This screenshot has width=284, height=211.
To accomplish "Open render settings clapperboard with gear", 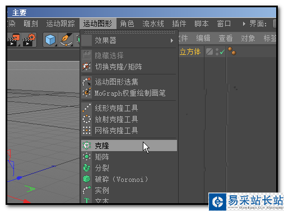I will pos(29,40).
